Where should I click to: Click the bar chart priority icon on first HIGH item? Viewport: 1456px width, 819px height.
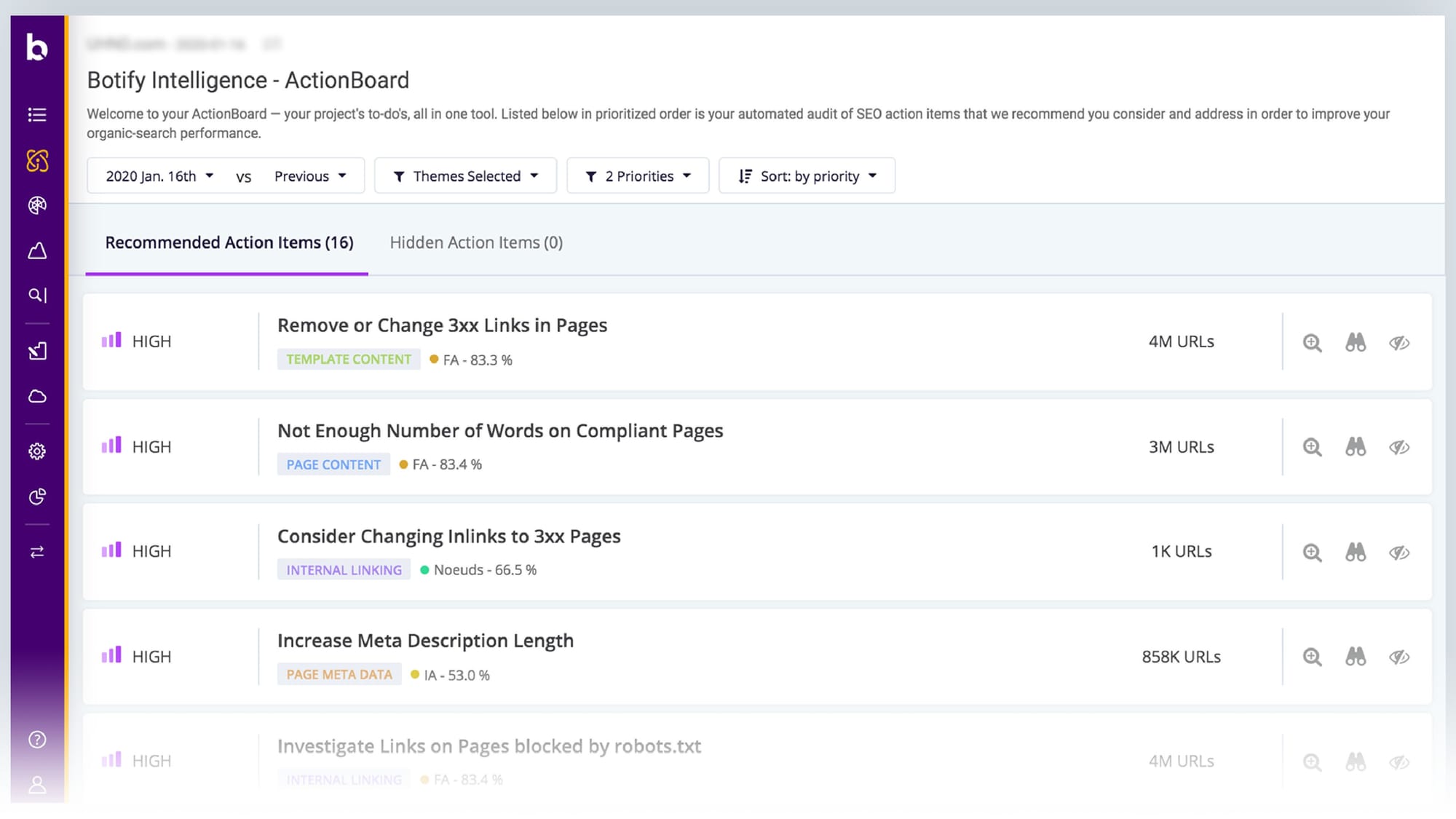click(x=111, y=340)
